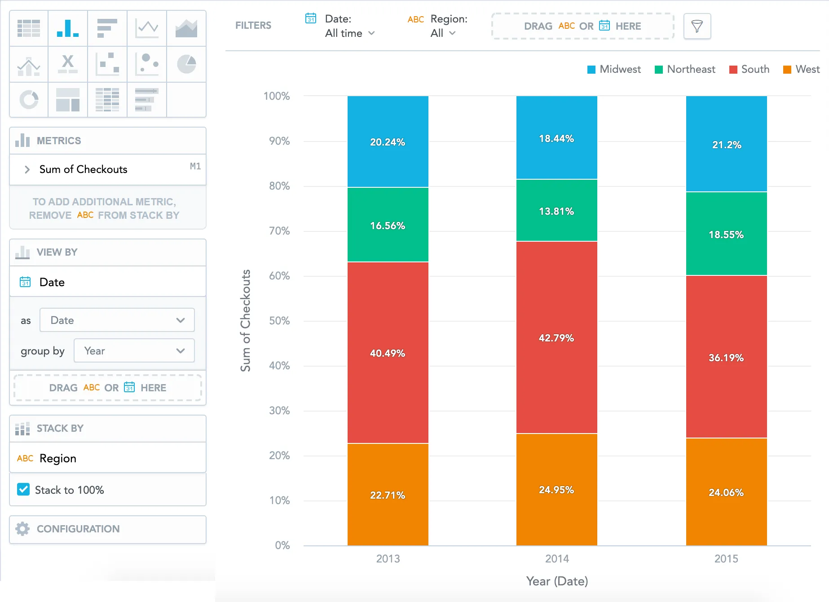Click the South color swatch in legend
This screenshot has height=602, width=829.
(733, 70)
